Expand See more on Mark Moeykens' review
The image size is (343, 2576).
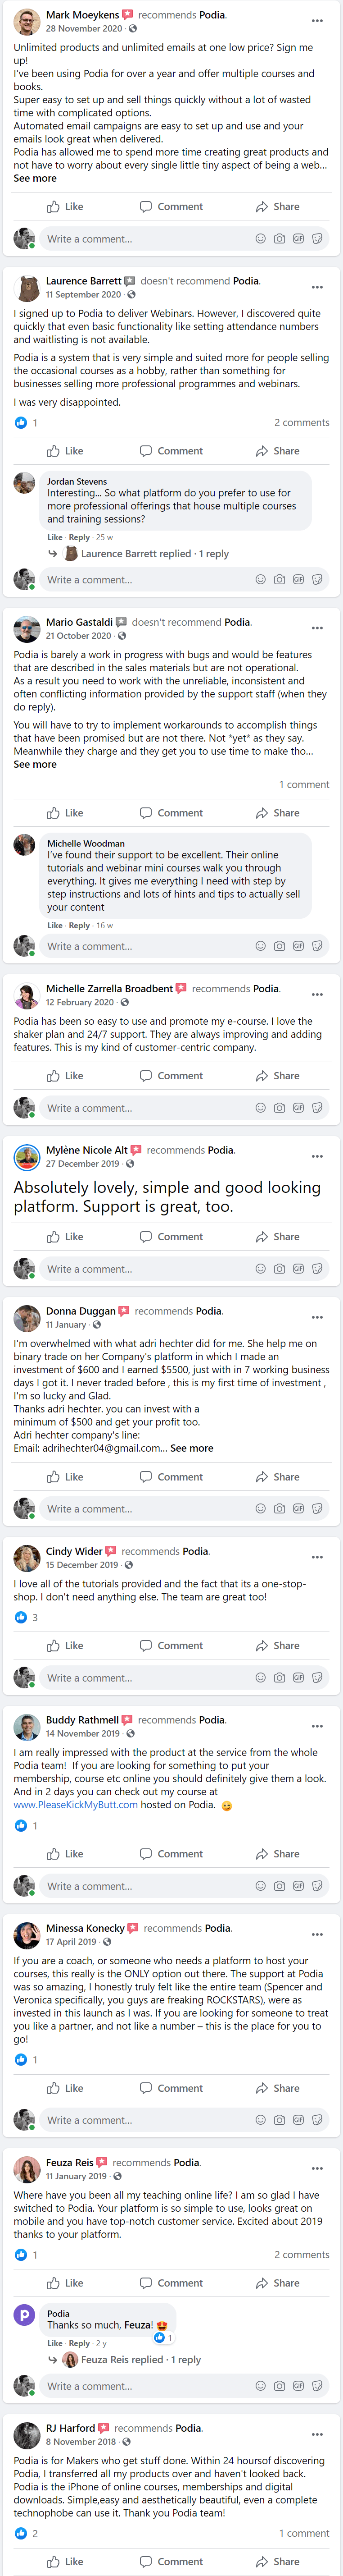(35, 178)
